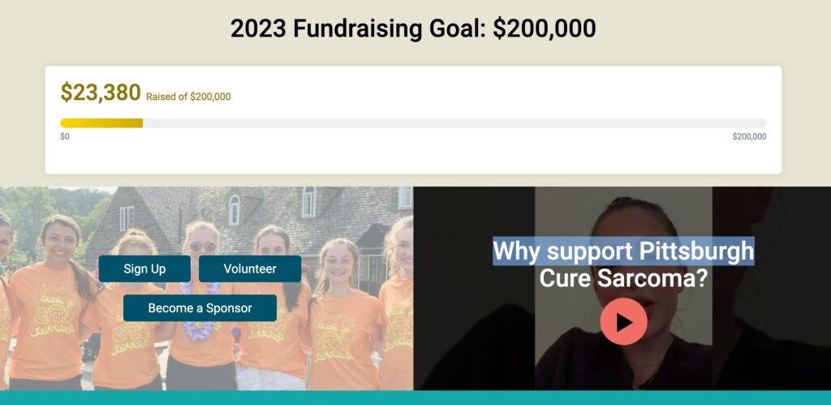Click the Raised of $200,000 label

[x=188, y=97]
